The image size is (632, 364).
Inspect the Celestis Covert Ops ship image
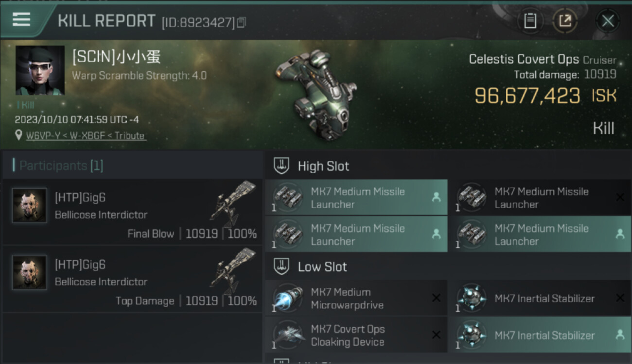pyautogui.click(x=315, y=95)
